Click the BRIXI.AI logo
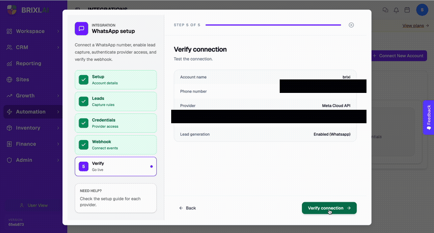Screen dimensions: 434x233 click(x=28, y=10)
